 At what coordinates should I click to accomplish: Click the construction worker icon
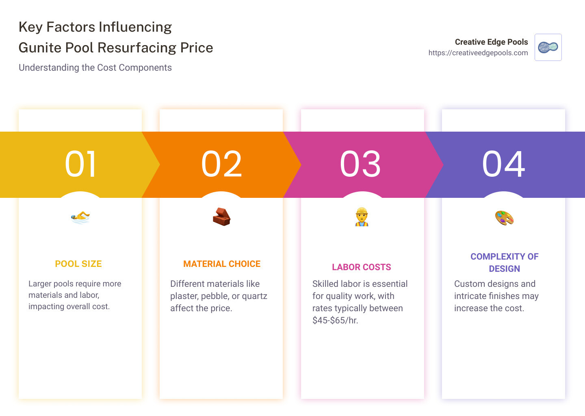362,217
